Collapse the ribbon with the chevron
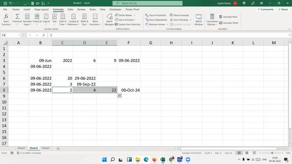 [x=289, y=29]
